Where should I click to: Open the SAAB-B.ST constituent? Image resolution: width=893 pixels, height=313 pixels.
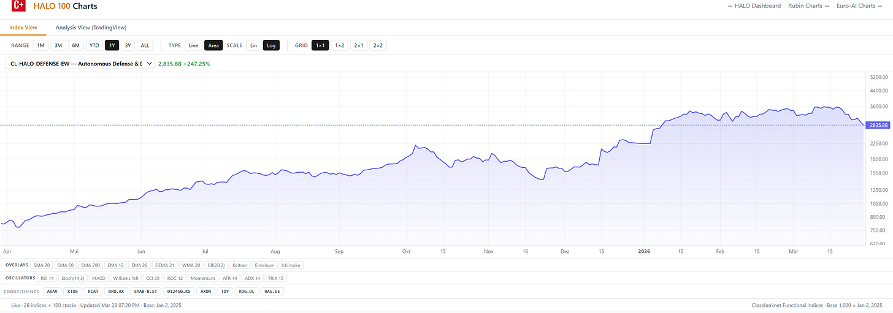click(x=146, y=292)
